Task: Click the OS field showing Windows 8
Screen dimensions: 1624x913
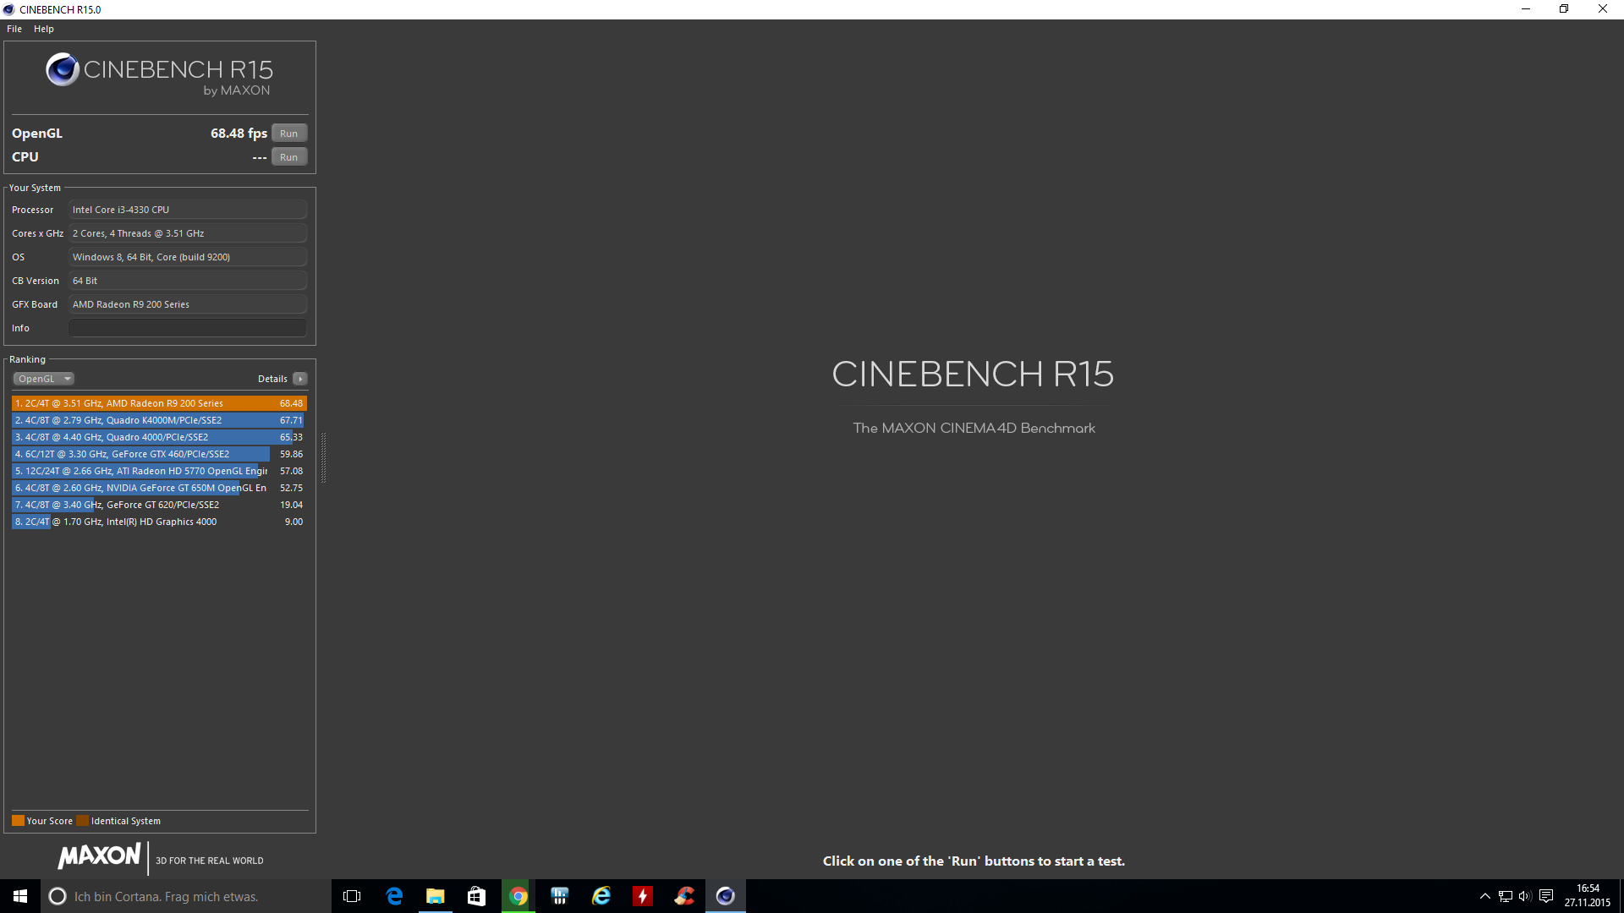Action: click(187, 257)
